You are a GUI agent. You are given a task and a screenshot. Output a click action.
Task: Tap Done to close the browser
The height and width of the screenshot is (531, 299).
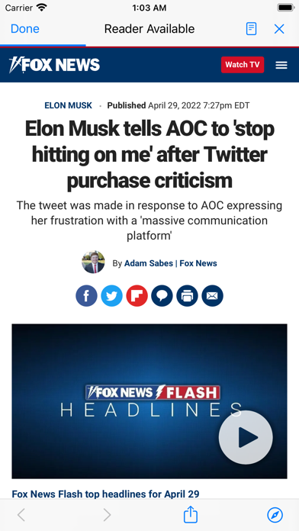click(25, 29)
